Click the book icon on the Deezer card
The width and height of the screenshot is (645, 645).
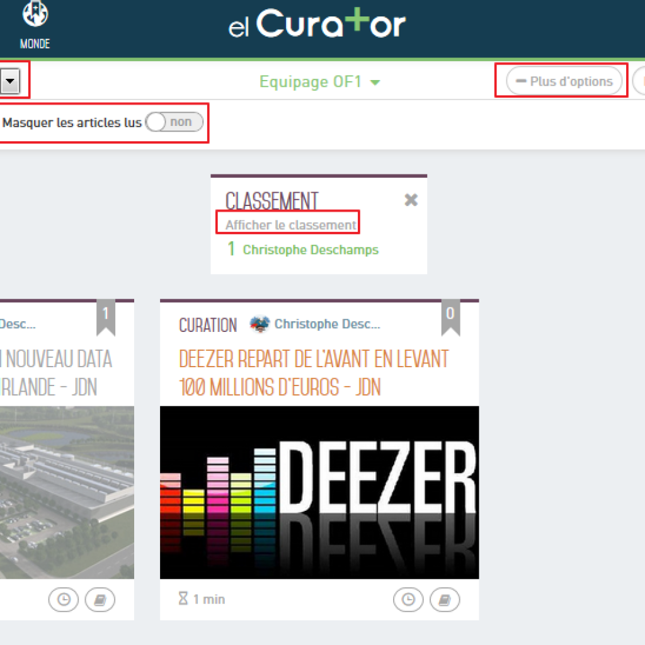pyautogui.click(x=445, y=600)
